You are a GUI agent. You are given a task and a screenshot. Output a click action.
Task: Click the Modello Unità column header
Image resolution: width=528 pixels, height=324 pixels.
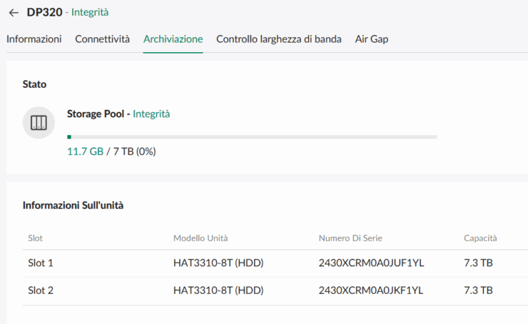pos(200,238)
